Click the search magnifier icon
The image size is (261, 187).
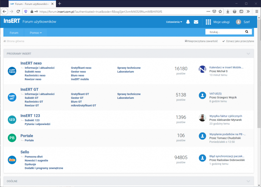pyautogui.click(x=247, y=32)
